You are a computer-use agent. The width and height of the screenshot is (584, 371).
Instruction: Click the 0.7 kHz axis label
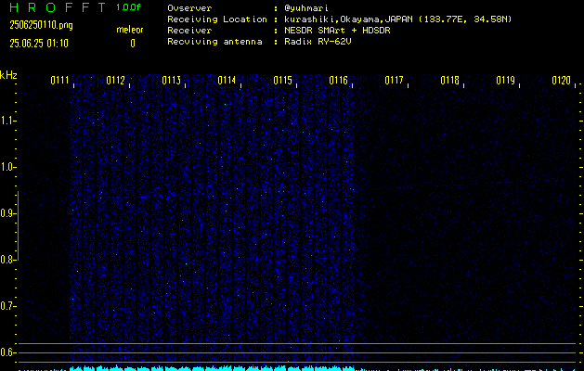pyautogui.click(x=6, y=306)
